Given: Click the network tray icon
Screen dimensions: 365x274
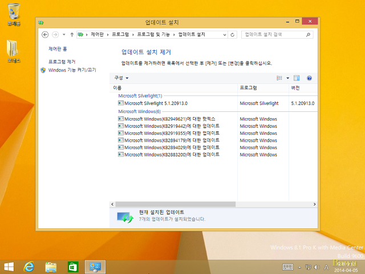Looking at the screenshot, I should [308, 267].
